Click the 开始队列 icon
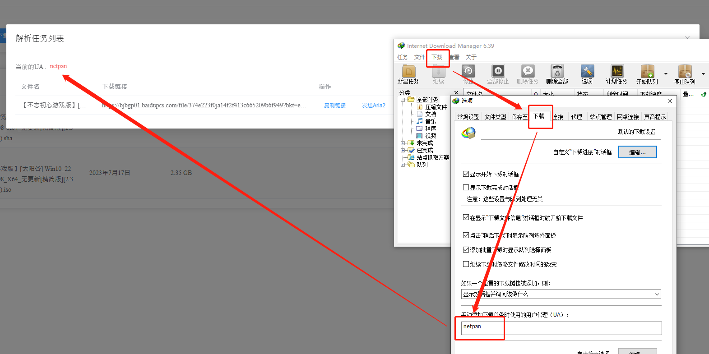 click(x=647, y=74)
